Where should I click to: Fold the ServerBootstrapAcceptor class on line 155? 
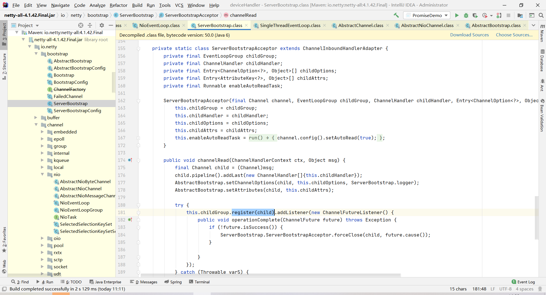(138, 49)
